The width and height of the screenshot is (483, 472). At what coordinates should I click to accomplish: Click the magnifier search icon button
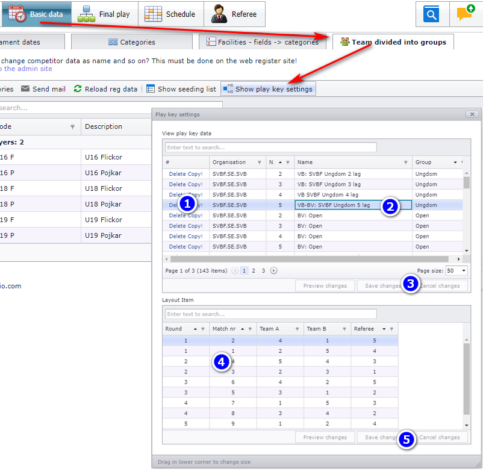click(x=431, y=14)
